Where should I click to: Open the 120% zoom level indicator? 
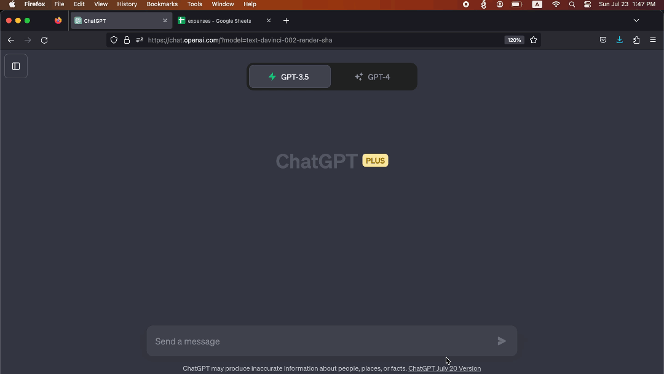514,40
